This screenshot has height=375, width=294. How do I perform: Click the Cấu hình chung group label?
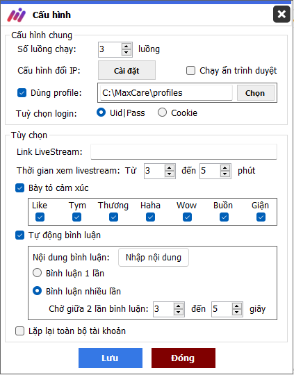tap(42, 35)
